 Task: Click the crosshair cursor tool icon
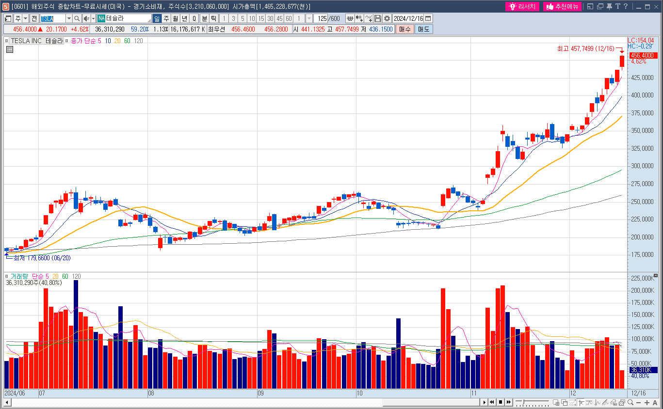581,402
